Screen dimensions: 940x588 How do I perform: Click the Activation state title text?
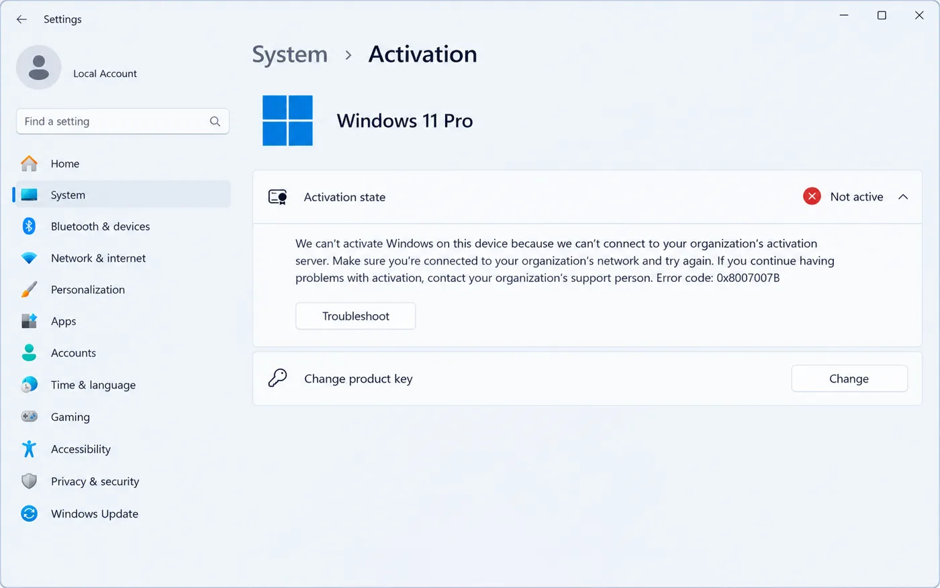click(344, 197)
